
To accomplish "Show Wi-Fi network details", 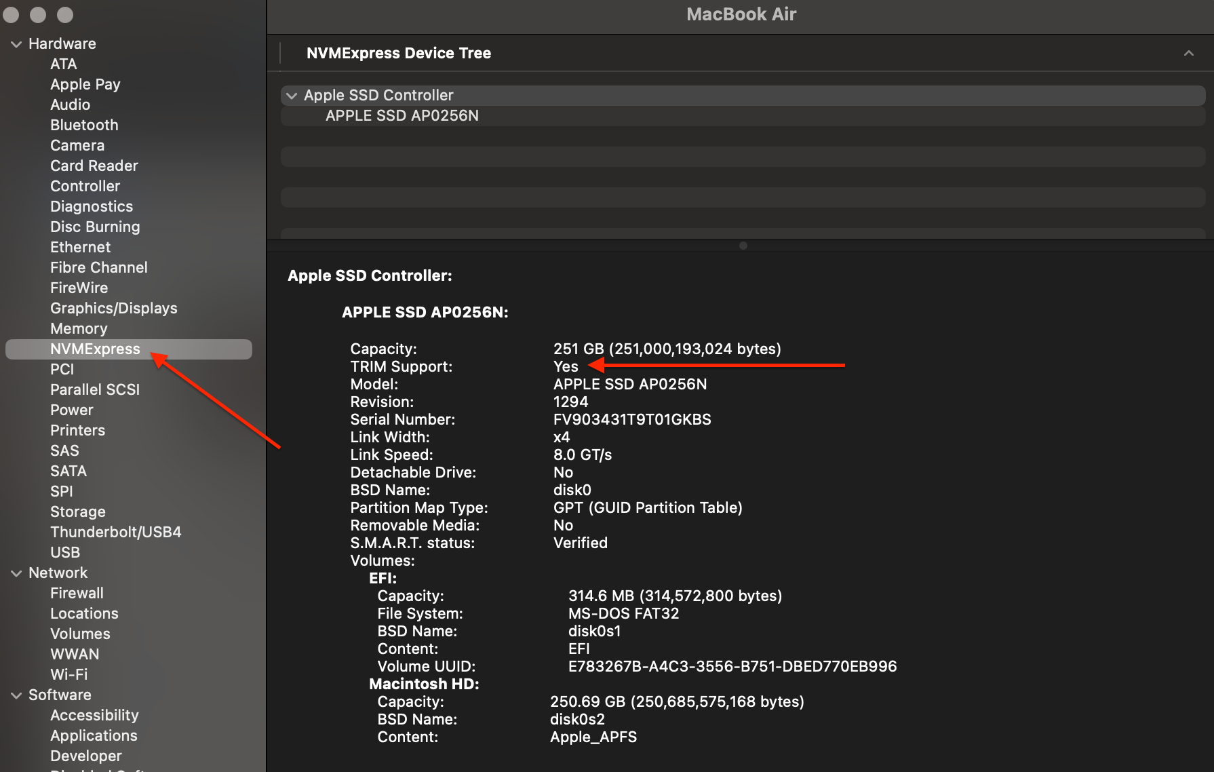I will click(69, 674).
